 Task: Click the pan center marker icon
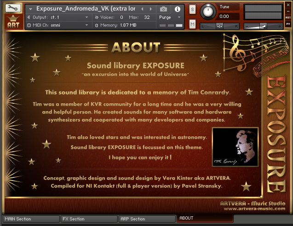click(x=219, y=26)
